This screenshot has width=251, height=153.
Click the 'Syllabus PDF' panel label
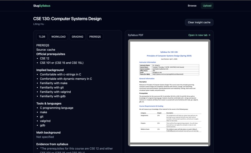pos(135,35)
